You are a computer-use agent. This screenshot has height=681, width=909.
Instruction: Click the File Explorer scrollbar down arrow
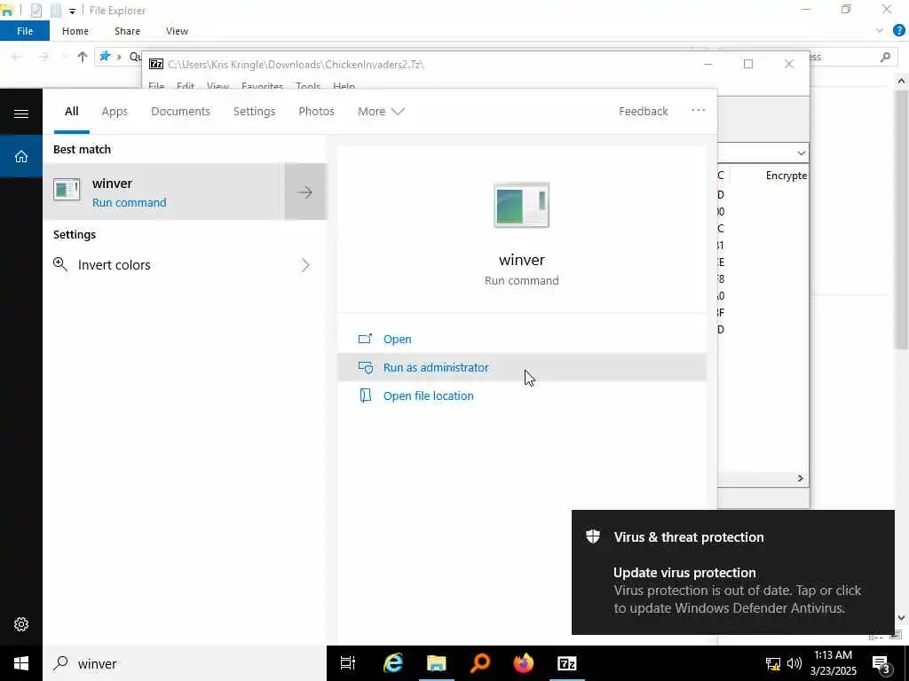point(901,618)
